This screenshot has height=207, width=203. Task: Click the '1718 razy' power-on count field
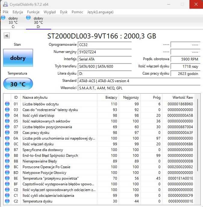click(186, 66)
